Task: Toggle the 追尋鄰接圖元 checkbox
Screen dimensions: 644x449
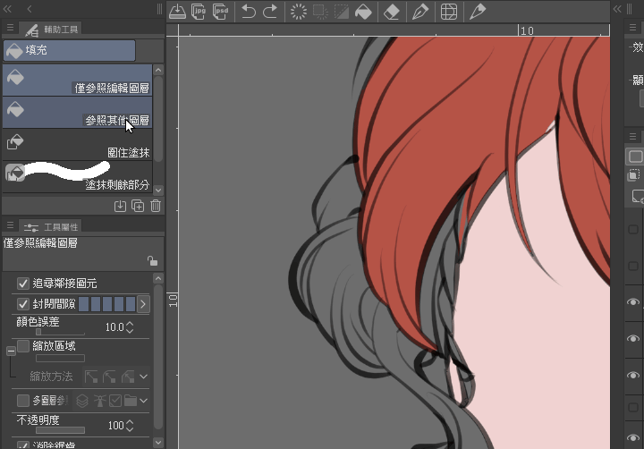Action: (23, 284)
